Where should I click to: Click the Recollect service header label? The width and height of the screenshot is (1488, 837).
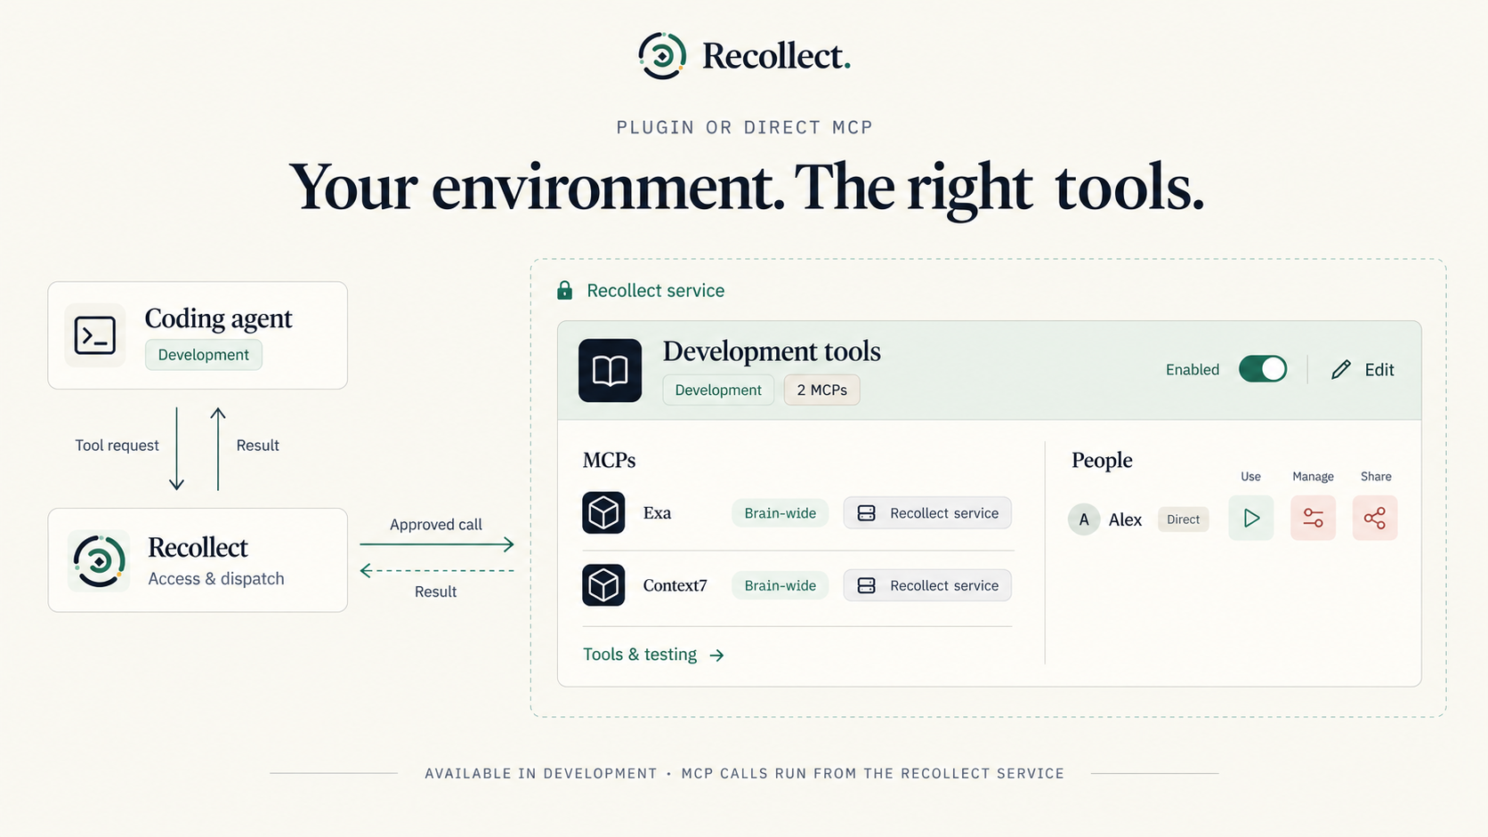656,291
